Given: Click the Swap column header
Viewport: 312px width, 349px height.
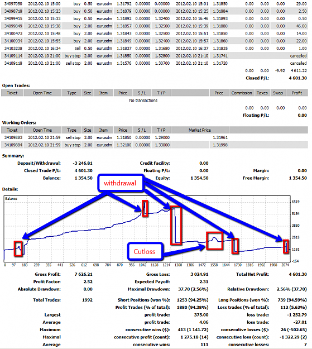Looking at the screenshot, I should [x=278, y=93].
